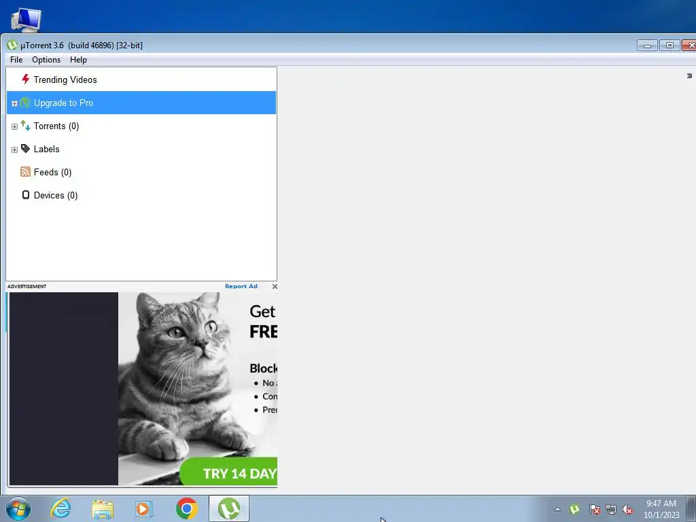Click the uTorrent logo in the title bar
This screenshot has height=522, width=696.
pyautogui.click(x=12, y=45)
